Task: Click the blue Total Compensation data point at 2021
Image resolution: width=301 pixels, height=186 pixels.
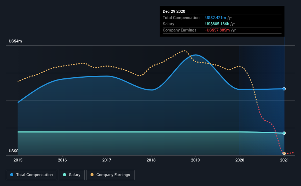Action: coord(284,89)
